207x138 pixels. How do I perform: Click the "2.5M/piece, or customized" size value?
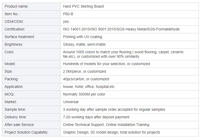point(84,71)
